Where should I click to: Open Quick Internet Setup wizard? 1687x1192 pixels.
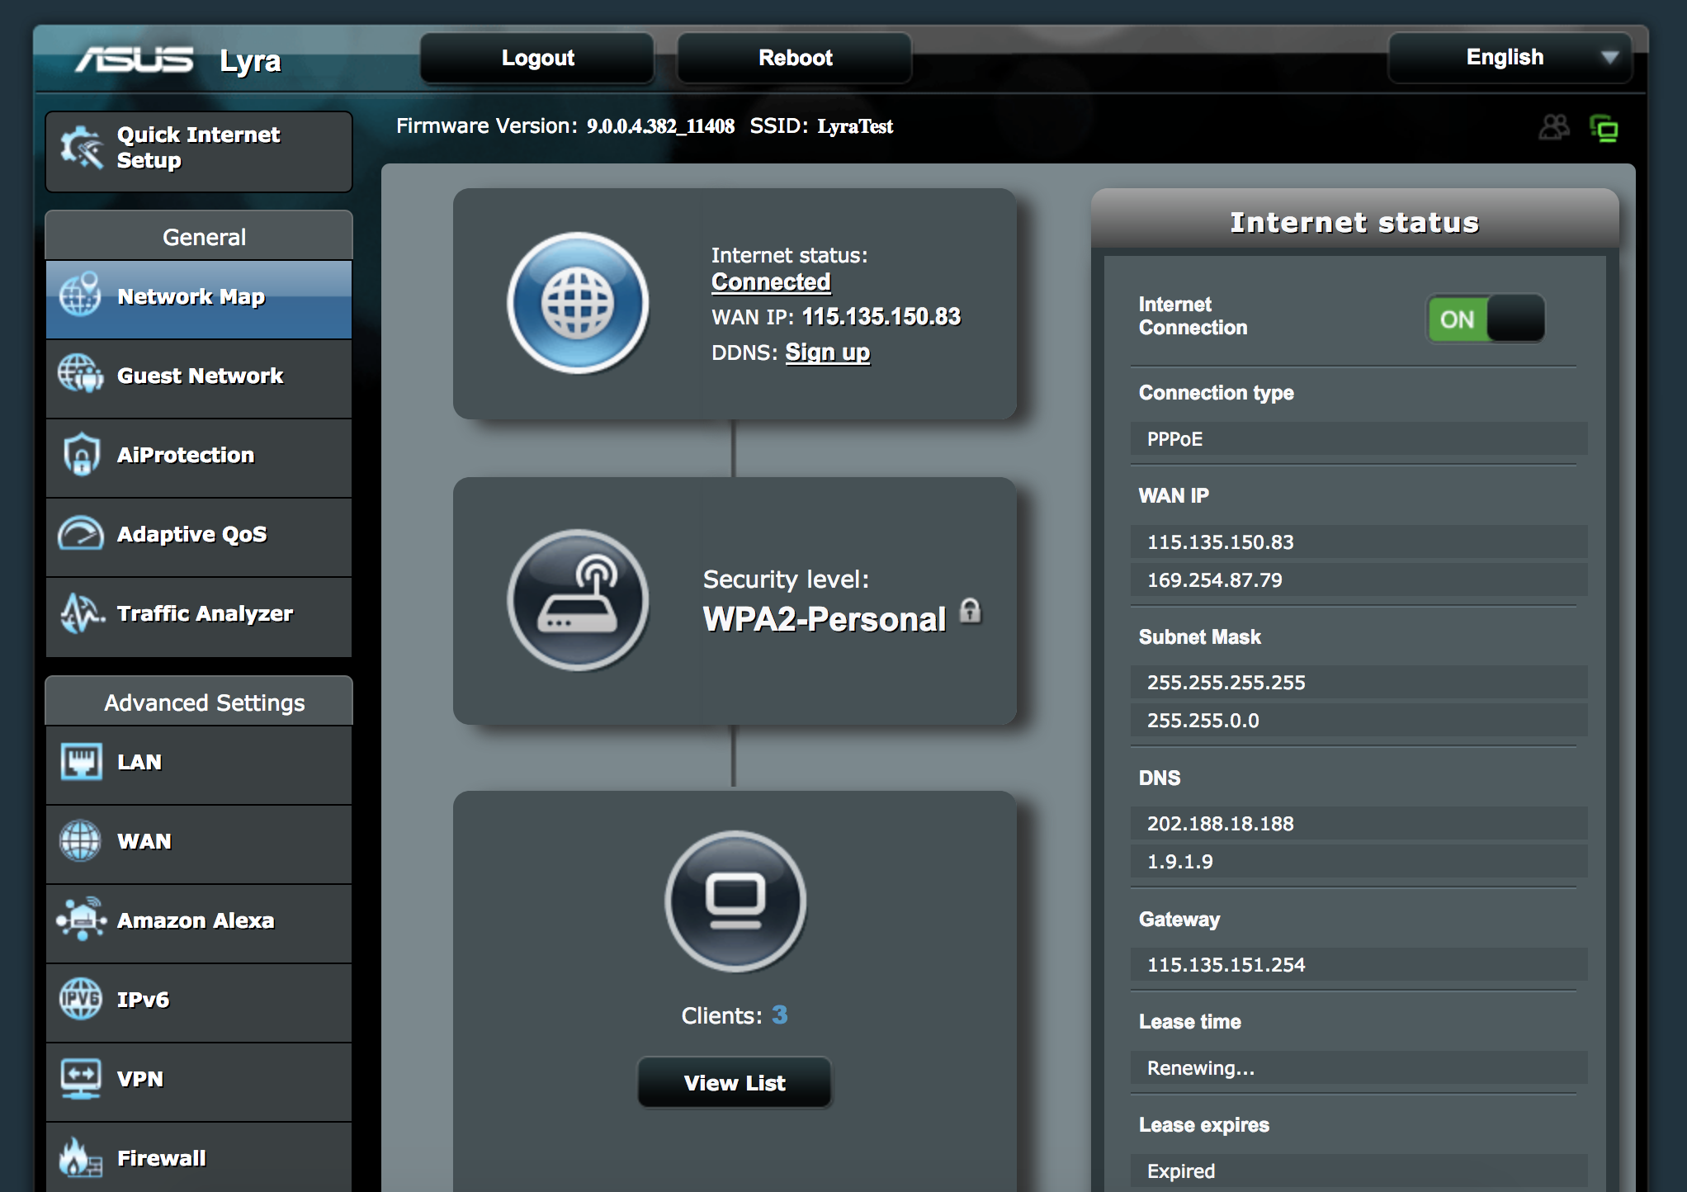click(199, 149)
